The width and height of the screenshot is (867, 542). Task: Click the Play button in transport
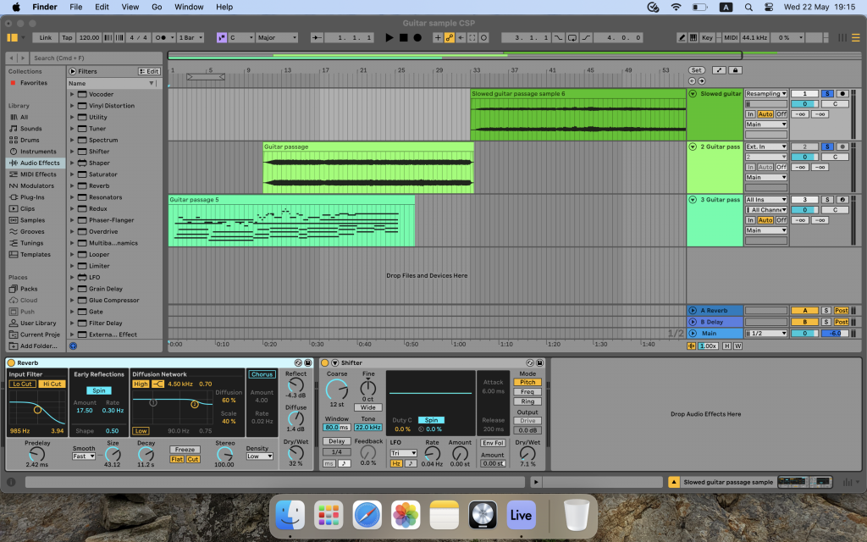point(389,37)
